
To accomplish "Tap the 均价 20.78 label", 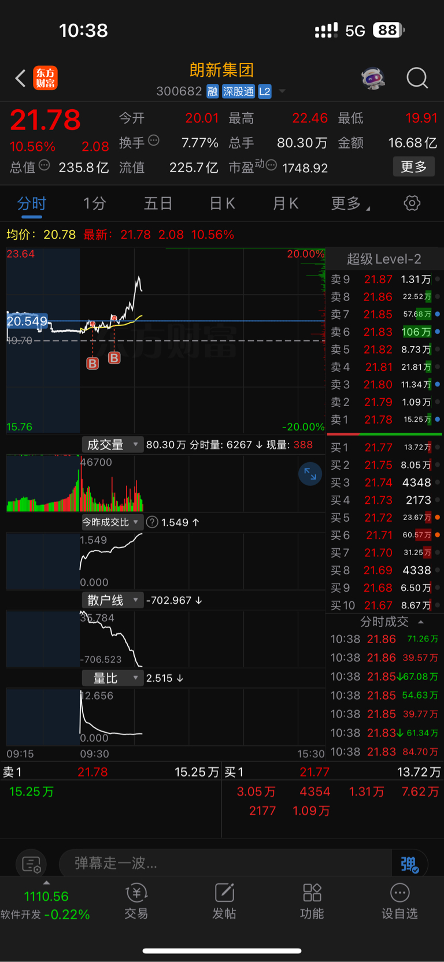I will coord(41,235).
